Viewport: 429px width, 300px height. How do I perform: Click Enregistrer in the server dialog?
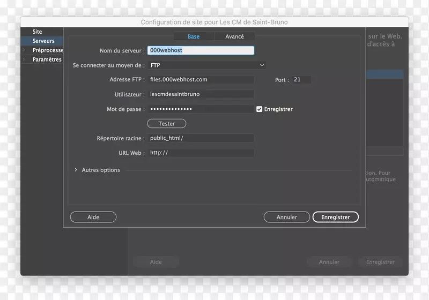point(336,217)
